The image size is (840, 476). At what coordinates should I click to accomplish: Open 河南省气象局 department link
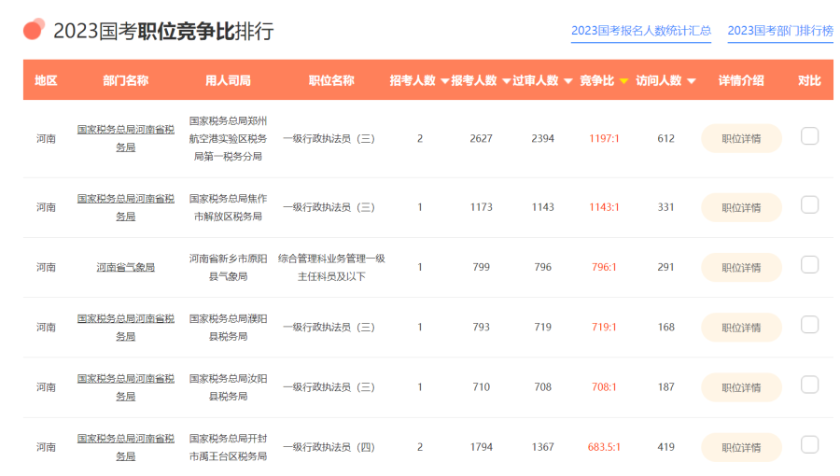(x=125, y=267)
